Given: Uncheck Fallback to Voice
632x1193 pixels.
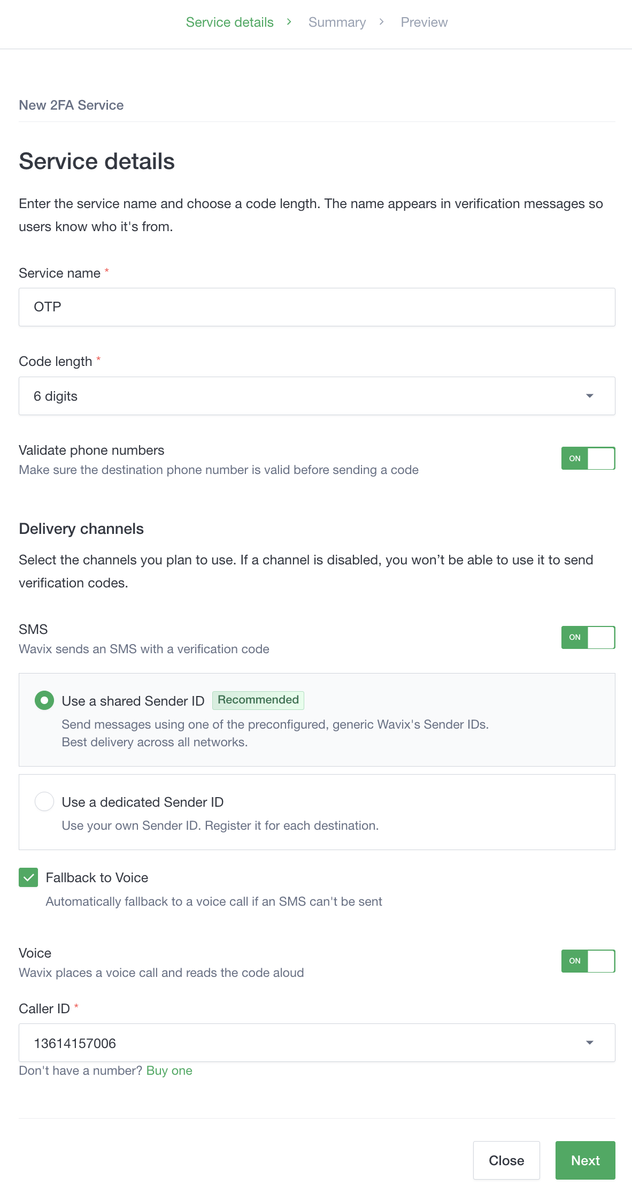Looking at the screenshot, I should [28, 877].
